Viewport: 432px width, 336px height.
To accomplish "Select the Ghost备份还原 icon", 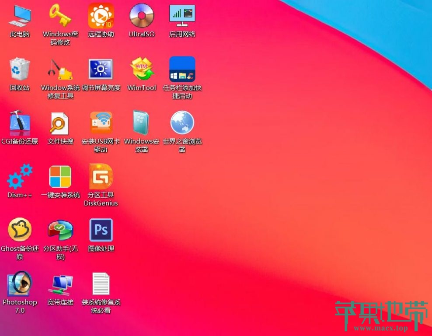I will click(x=20, y=231).
